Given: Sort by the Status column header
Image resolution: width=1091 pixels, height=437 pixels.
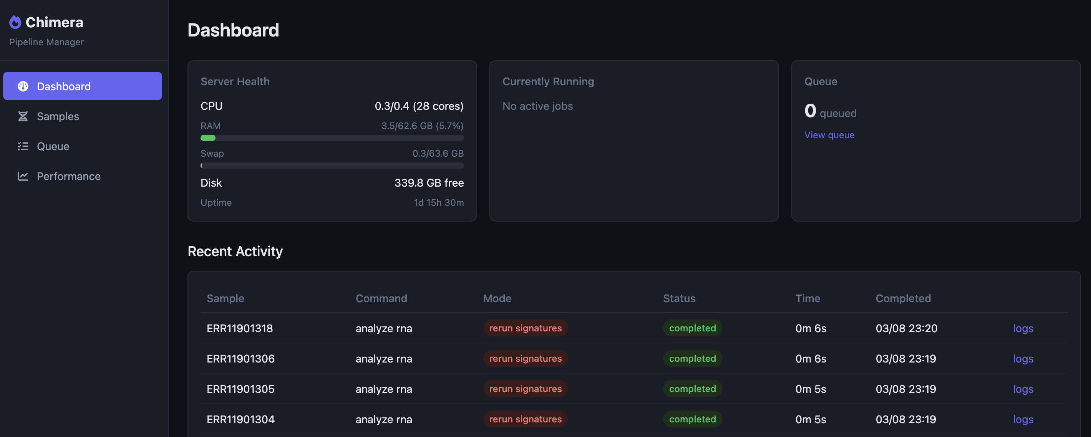Looking at the screenshot, I should click(x=679, y=298).
